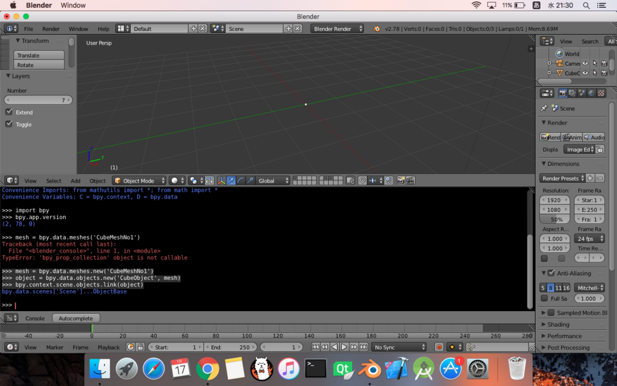Open the Render Layers properties tab

[572, 93]
